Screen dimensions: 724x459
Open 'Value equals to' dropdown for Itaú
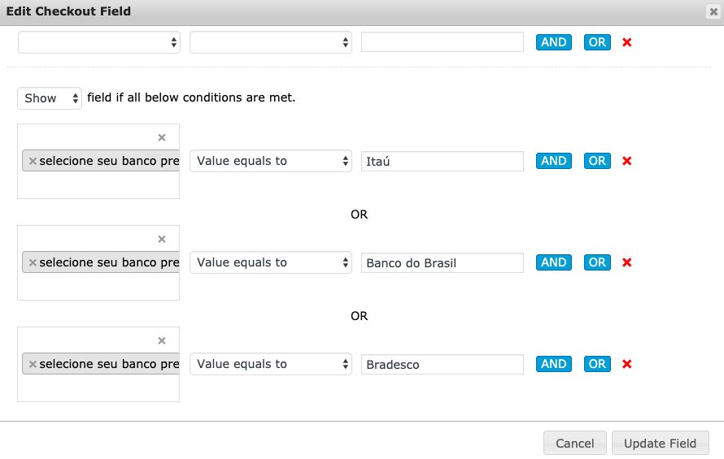point(270,161)
